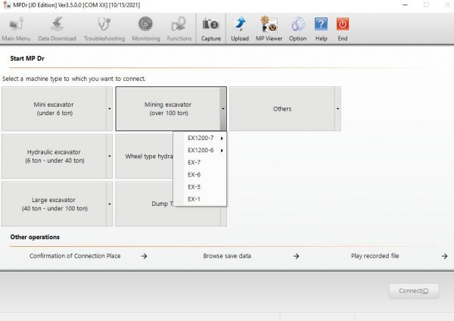Choose EX-7 from the dropdown list
The width and height of the screenshot is (454, 321).
[x=200, y=163]
